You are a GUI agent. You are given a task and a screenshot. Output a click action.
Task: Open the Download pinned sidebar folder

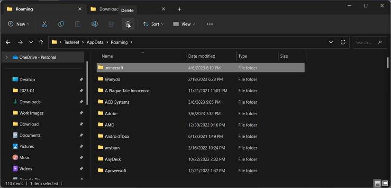[x=29, y=124]
